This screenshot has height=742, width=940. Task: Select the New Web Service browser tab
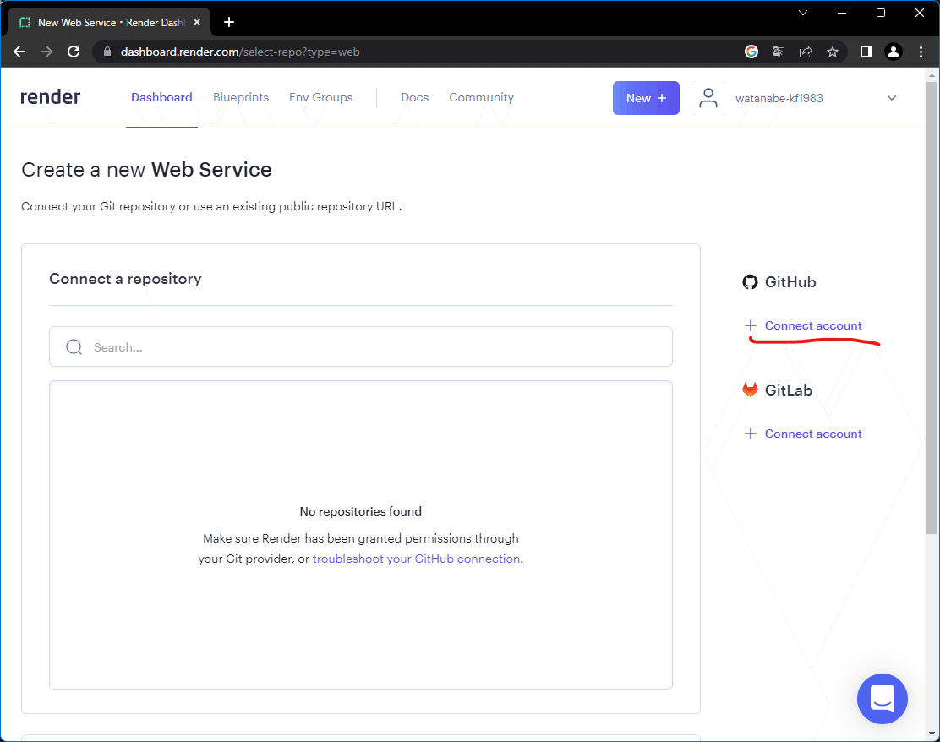coord(108,22)
